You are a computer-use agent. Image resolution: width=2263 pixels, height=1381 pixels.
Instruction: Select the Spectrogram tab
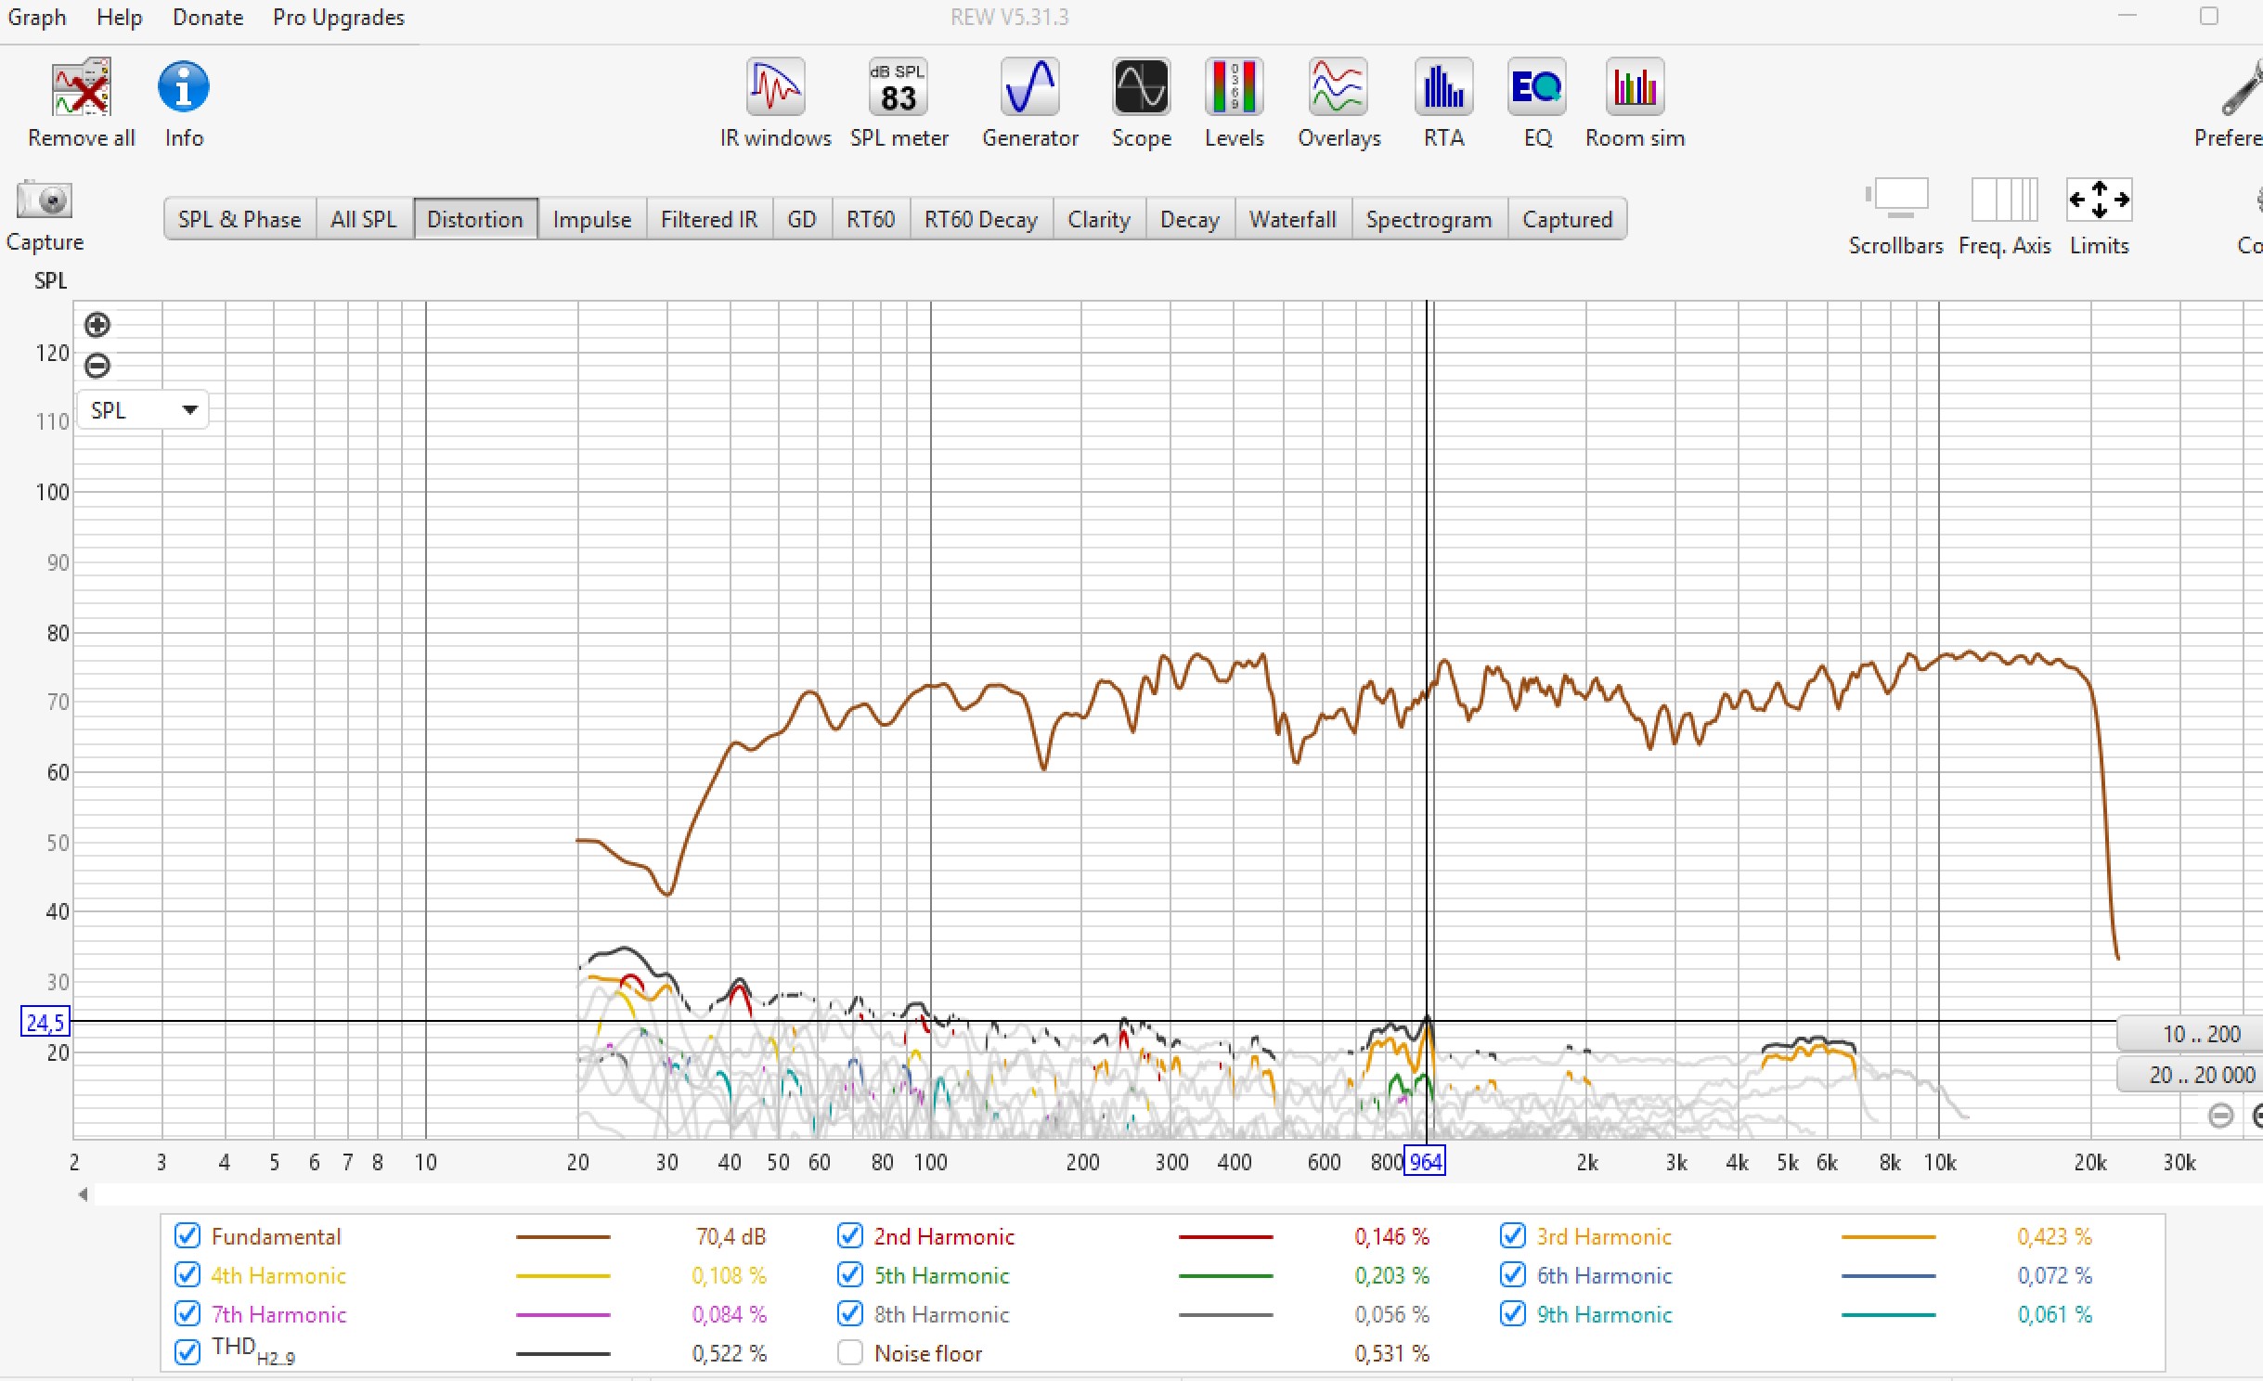[1429, 219]
